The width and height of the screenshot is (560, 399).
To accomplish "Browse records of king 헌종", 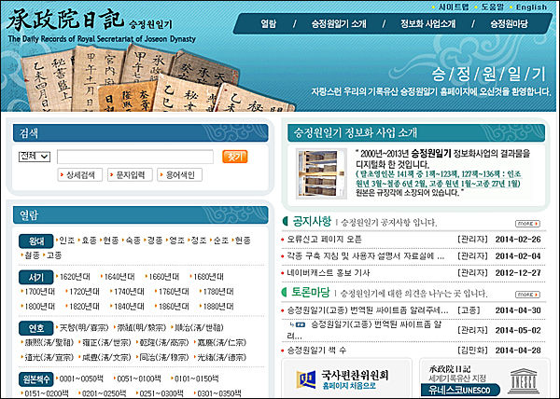I will point(243,241).
